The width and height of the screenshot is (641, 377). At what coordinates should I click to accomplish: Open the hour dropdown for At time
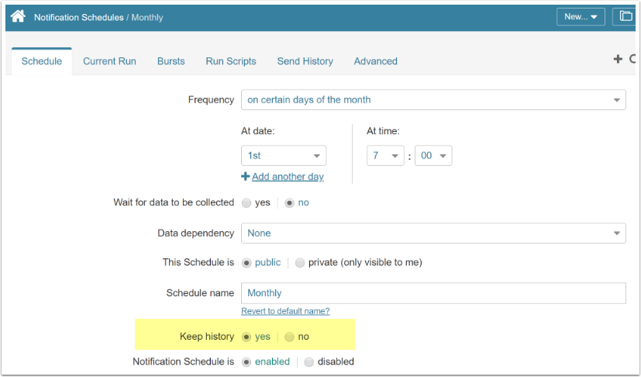click(385, 155)
